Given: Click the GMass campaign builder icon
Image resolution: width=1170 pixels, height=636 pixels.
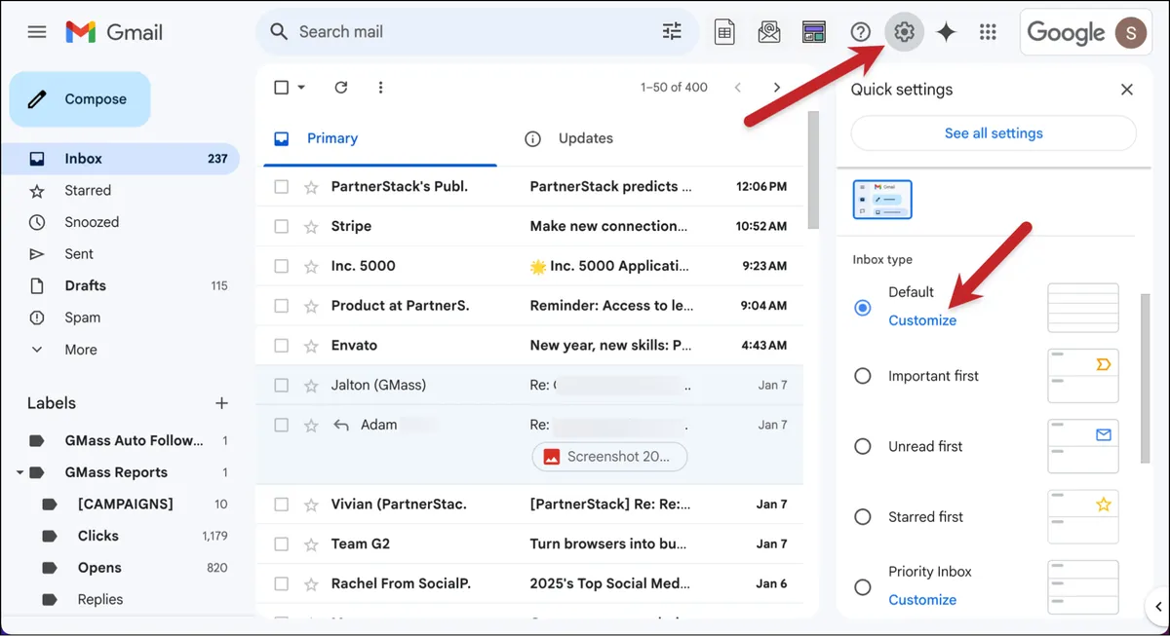Looking at the screenshot, I should tap(814, 32).
